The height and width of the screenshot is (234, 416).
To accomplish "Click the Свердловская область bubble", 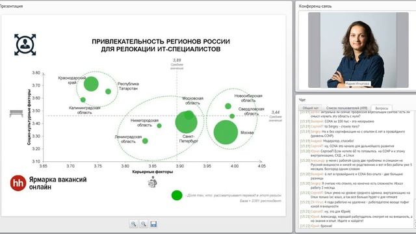I will [x=232, y=116].
